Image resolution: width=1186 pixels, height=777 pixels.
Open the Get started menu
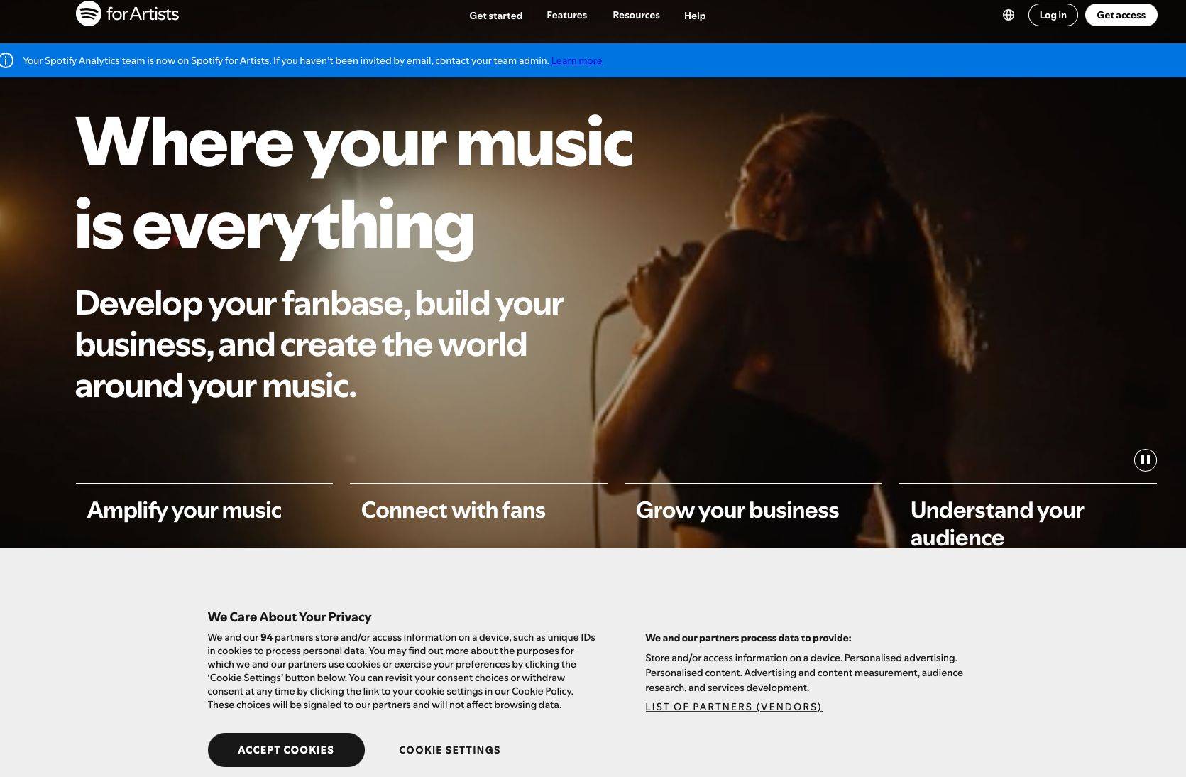495,16
